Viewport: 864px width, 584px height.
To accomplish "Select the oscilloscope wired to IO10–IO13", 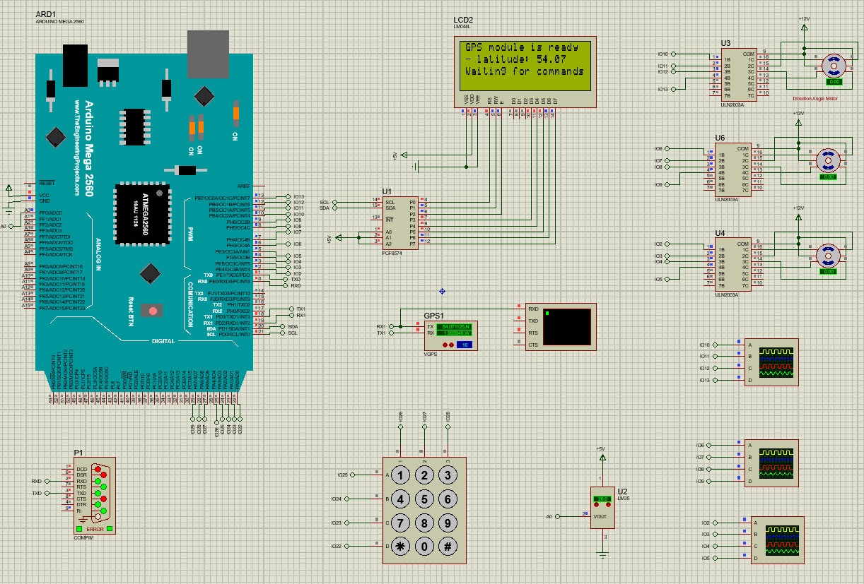I will coord(772,362).
